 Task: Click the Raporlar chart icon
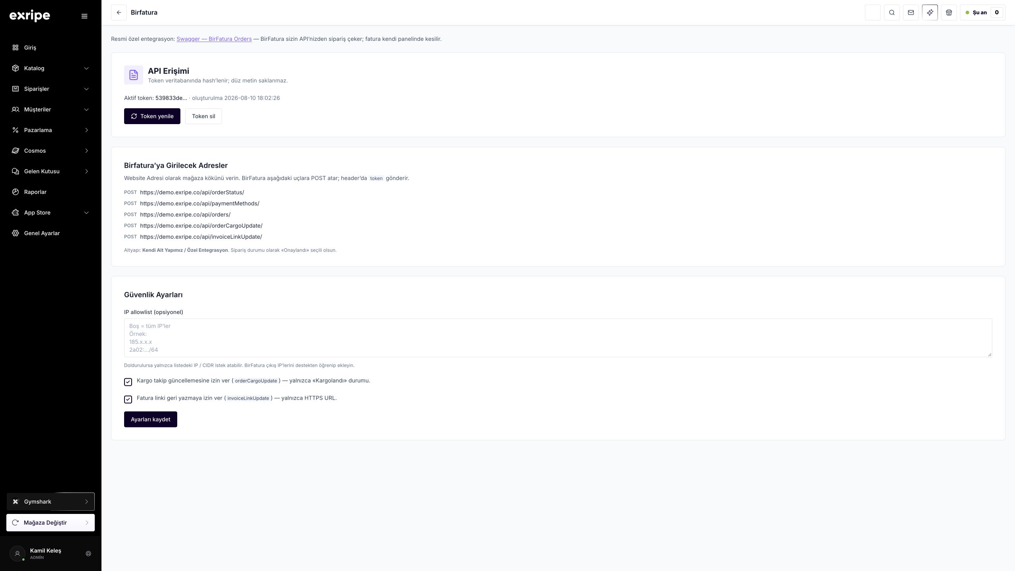(15, 192)
